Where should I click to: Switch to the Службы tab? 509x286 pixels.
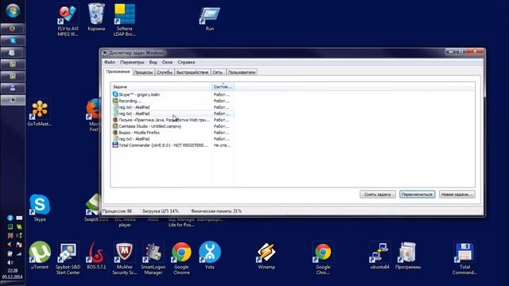pyautogui.click(x=165, y=72)
